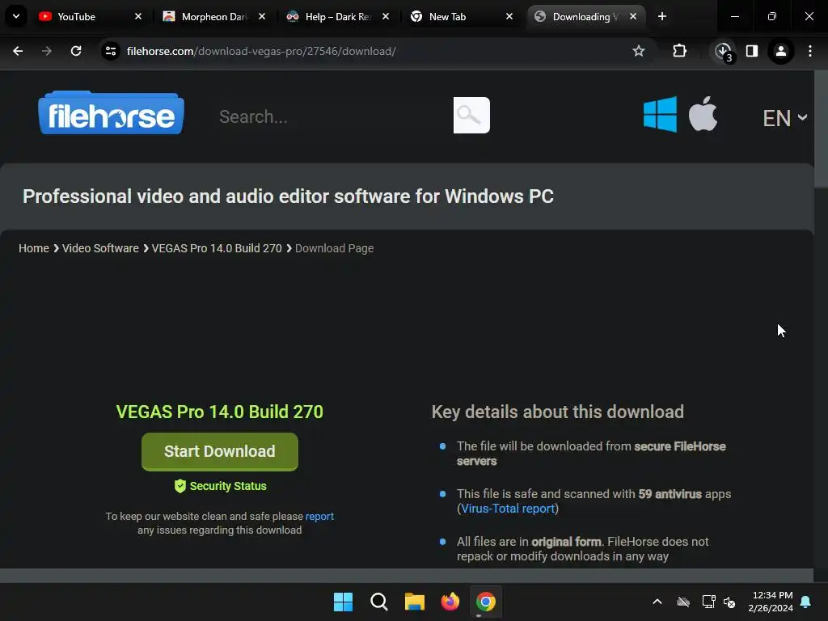Close the Help – Dark Reader tab

386,17
